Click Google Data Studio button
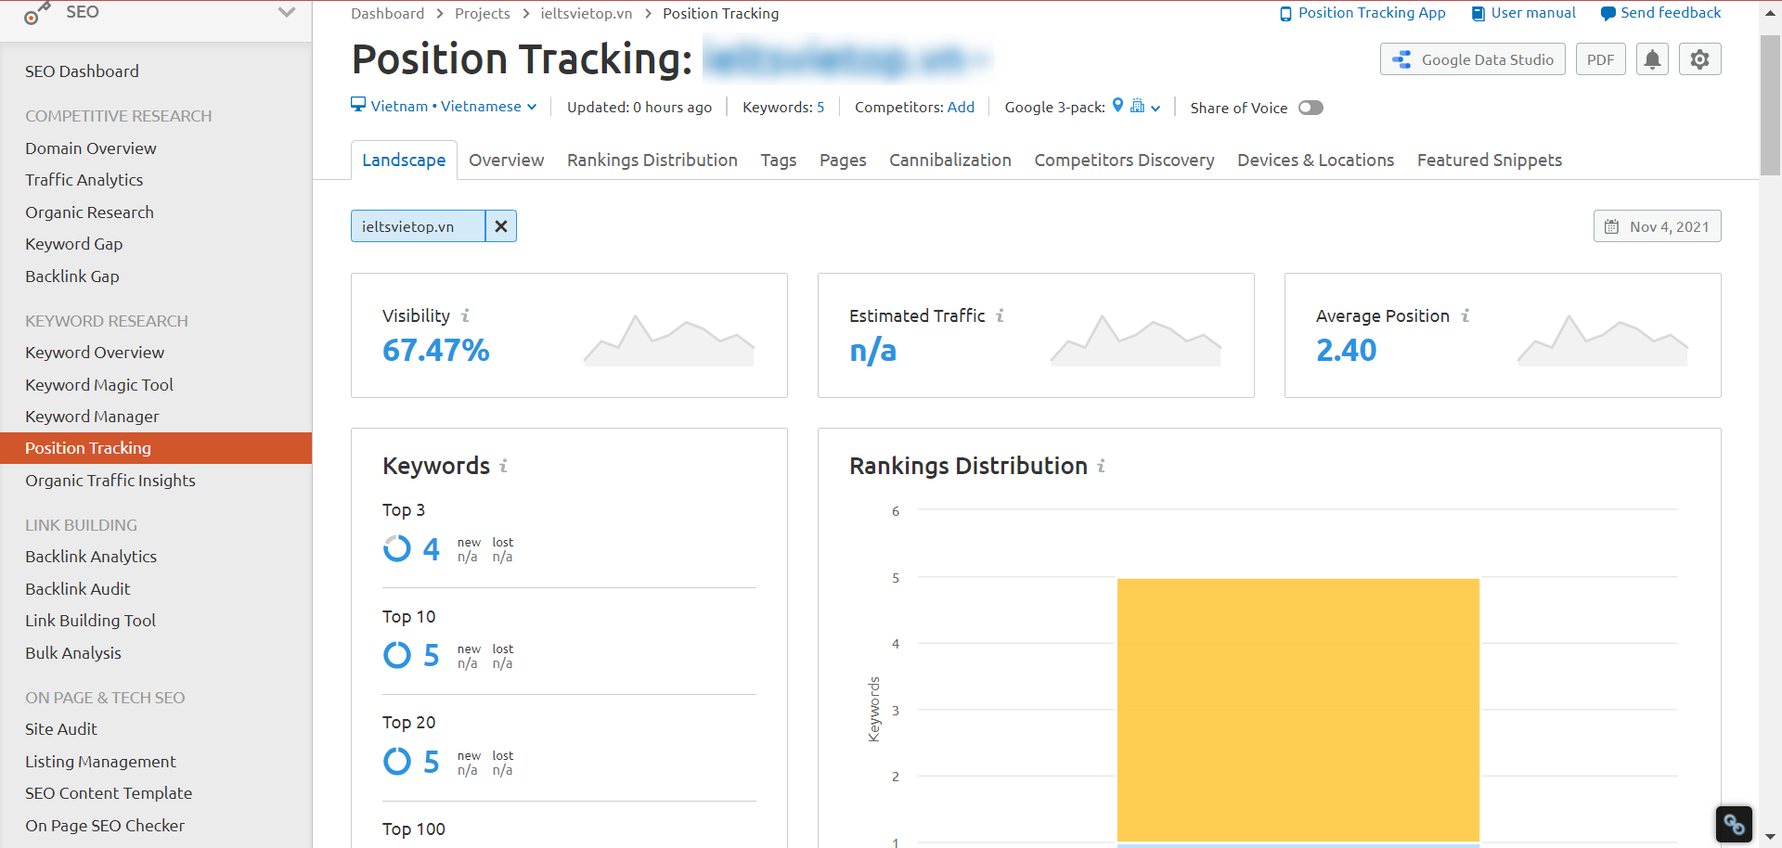The image size is (1782, 848). (x=1473, y=59)
